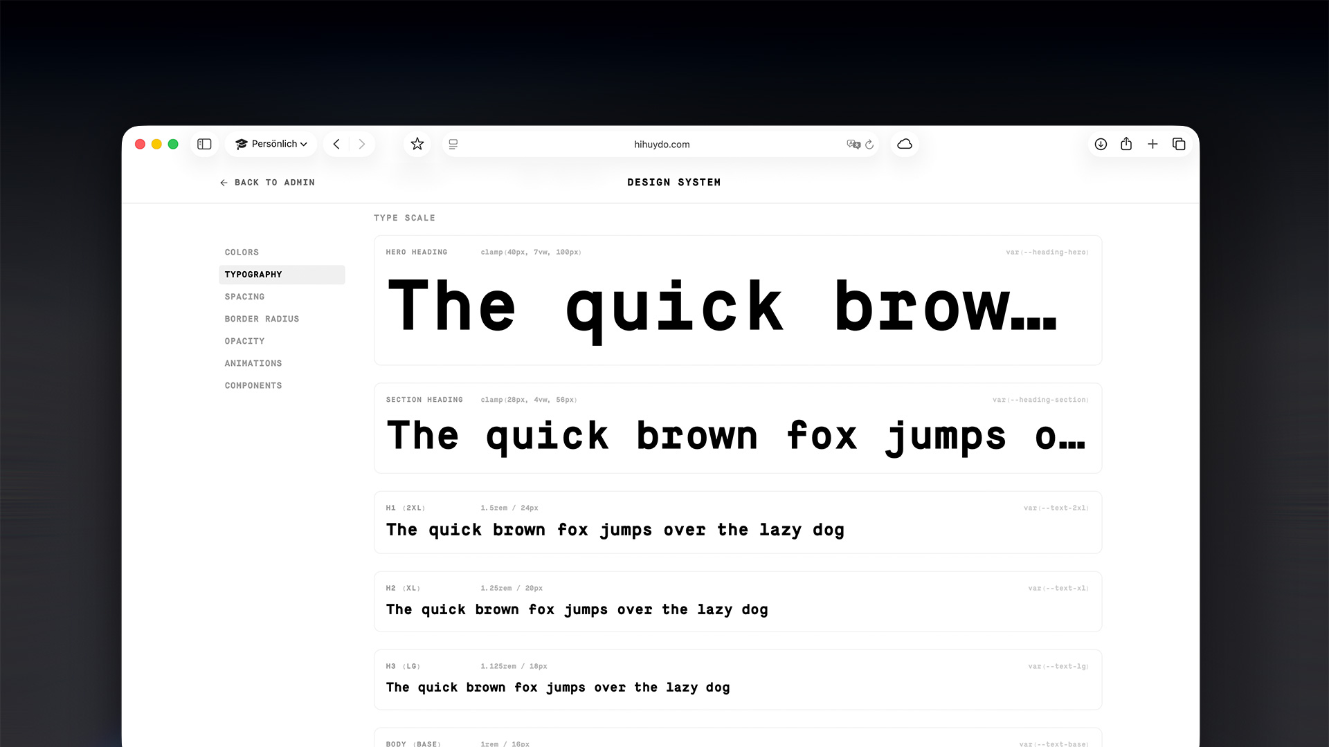The image size is (1329, 747).
Task: Open the ANIMATIONS section
Action: [253, 363]
